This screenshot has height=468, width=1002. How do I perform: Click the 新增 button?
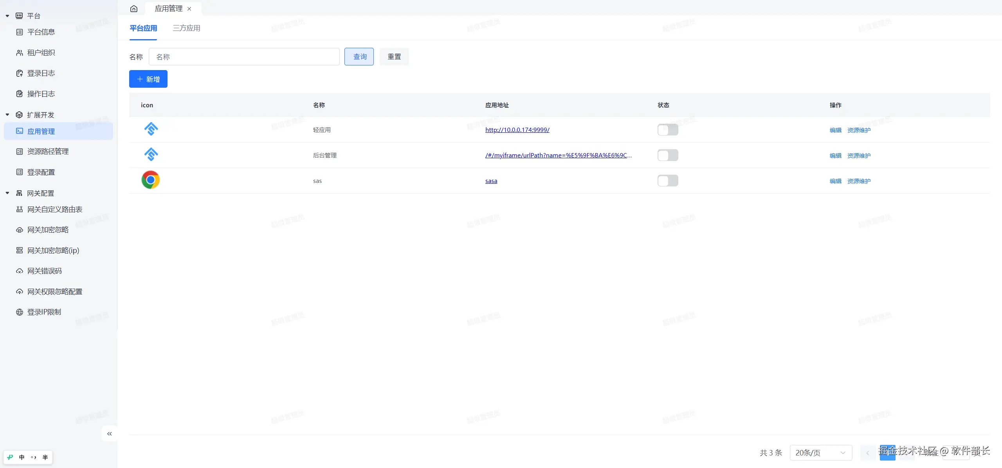click(148, 79)
